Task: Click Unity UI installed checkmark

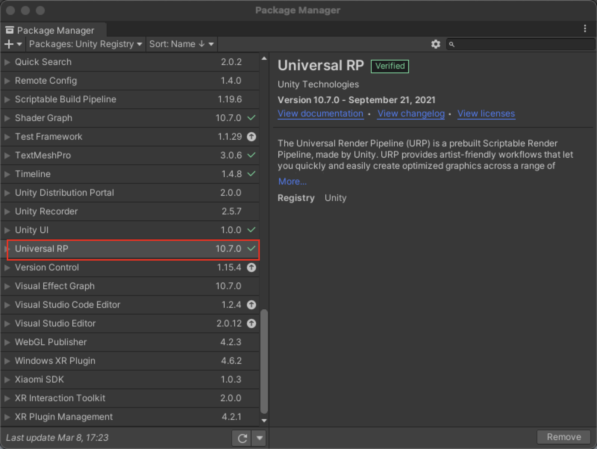Action: point(251,230)
